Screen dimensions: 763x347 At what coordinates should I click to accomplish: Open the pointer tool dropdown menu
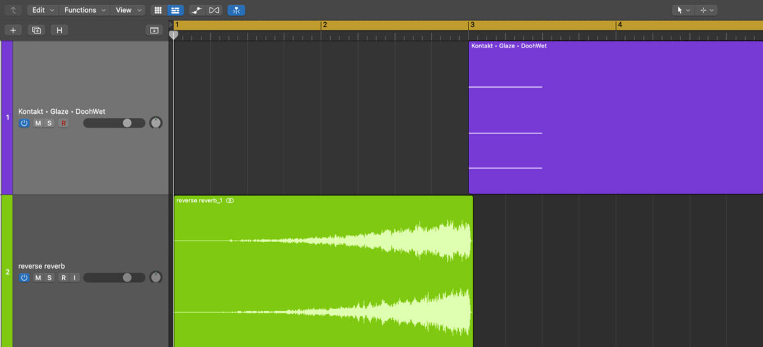(x=683, y=10)
